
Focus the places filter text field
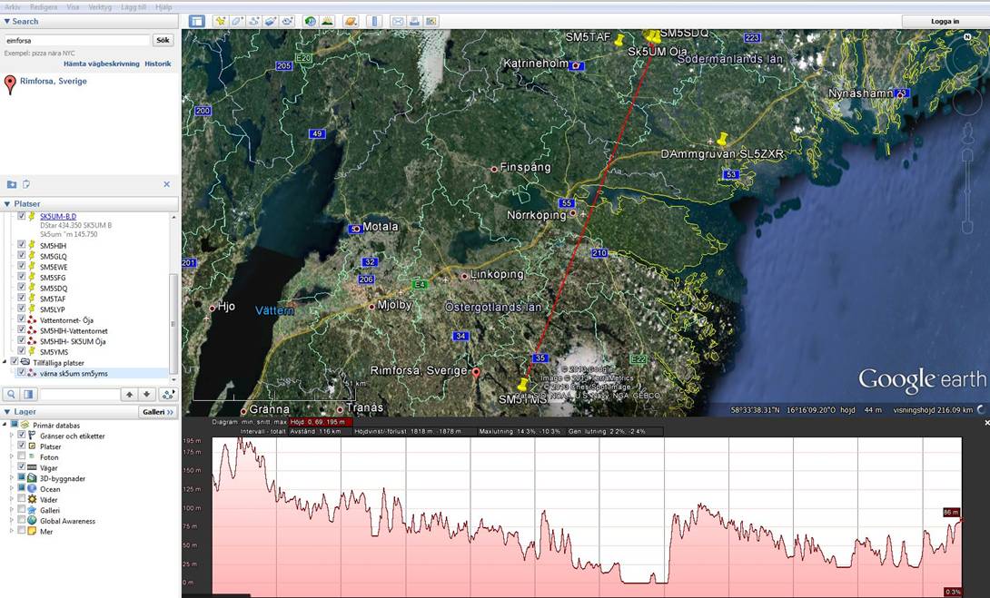click(80, 394)
